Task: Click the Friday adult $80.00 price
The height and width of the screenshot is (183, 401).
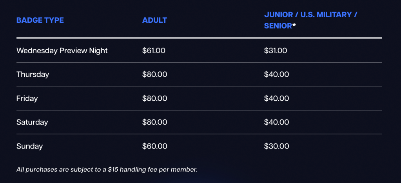Action: point(154,98)
